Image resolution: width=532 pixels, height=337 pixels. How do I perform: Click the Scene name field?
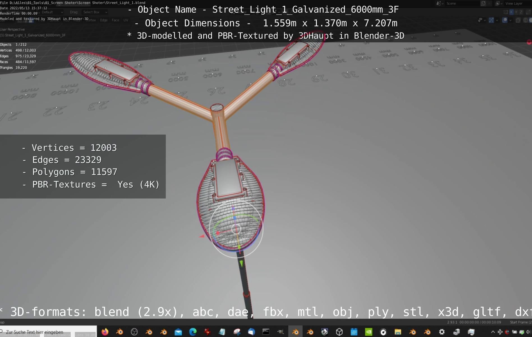(x=462, y=3)
